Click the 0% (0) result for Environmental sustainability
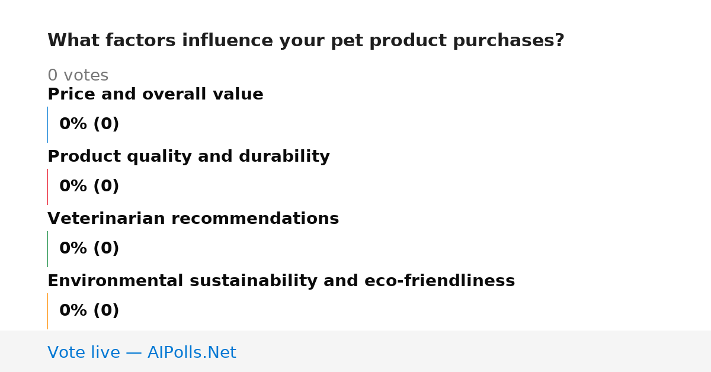 point(89,310)
